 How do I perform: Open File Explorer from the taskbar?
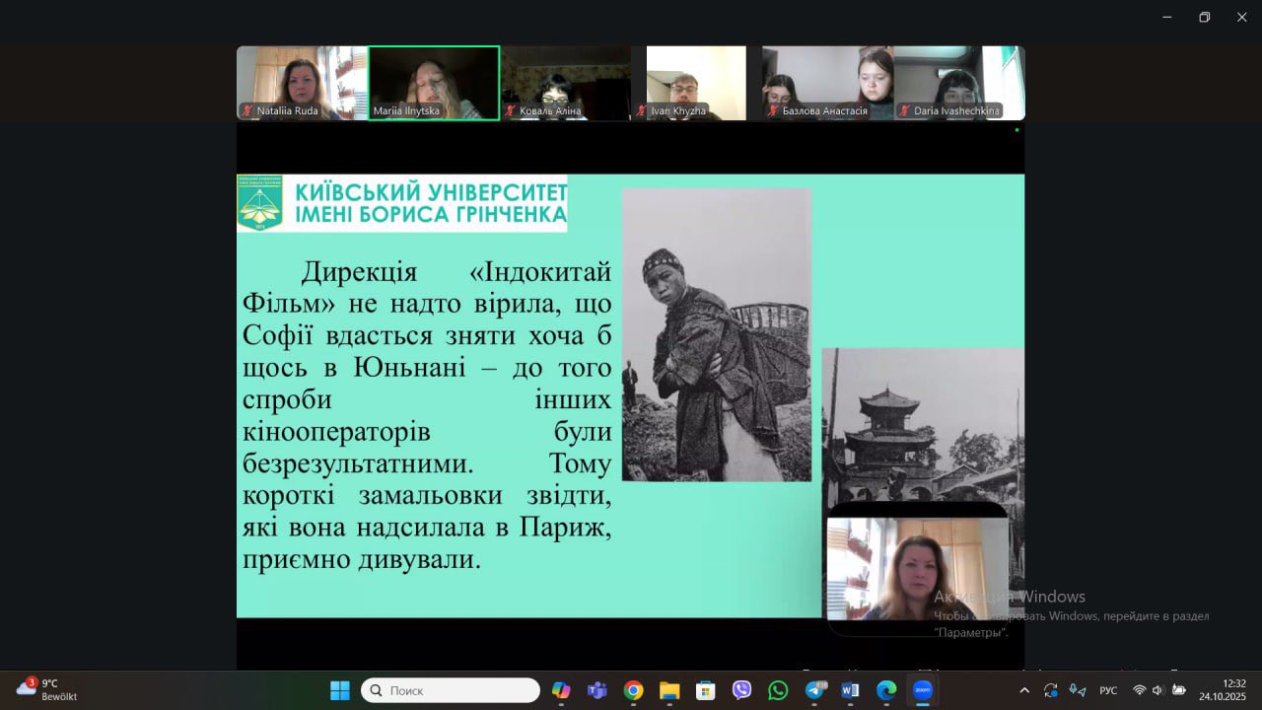[669, 690]
